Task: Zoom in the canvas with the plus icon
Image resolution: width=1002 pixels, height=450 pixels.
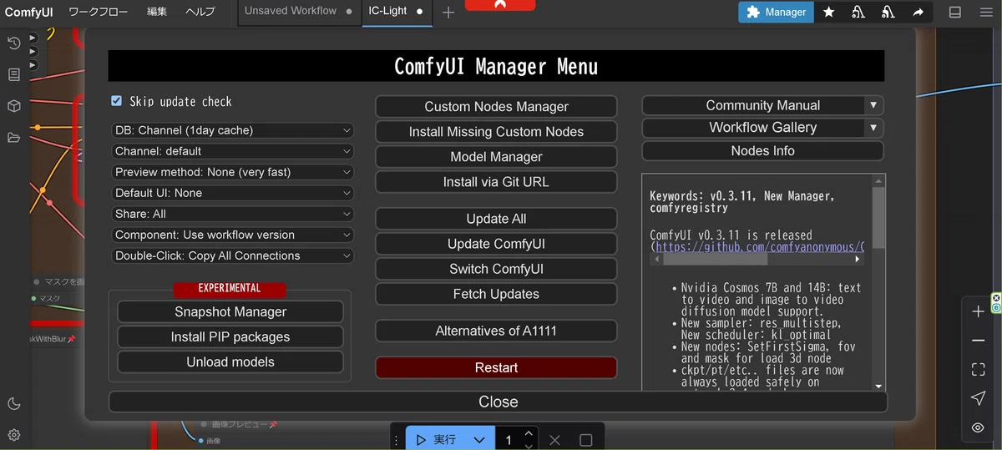Action: point(978,311)
